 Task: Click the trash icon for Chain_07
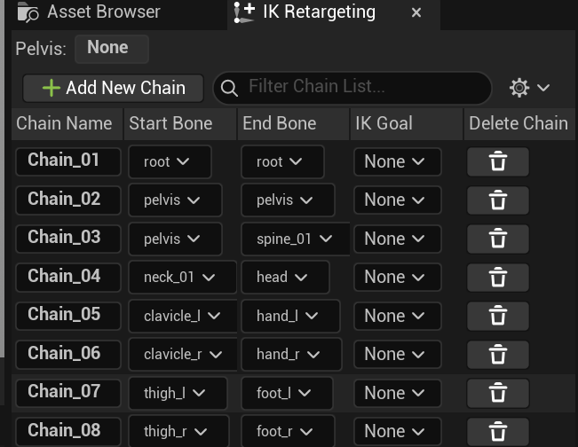497,393
